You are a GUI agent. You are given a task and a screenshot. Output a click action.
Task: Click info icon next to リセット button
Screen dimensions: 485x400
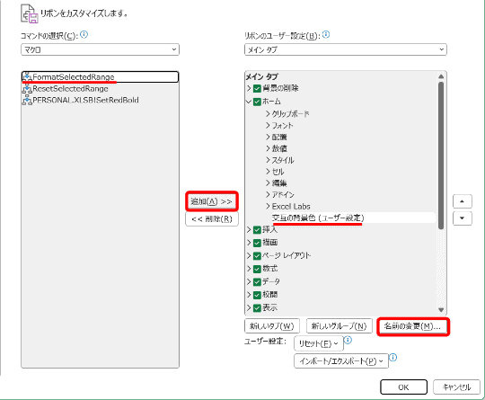(348, 341)
